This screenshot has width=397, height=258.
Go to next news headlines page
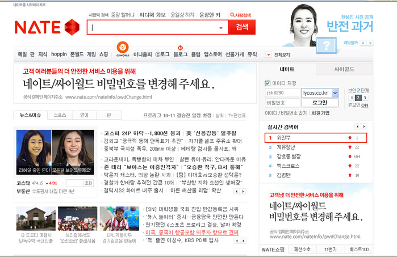tap(243, 191)
